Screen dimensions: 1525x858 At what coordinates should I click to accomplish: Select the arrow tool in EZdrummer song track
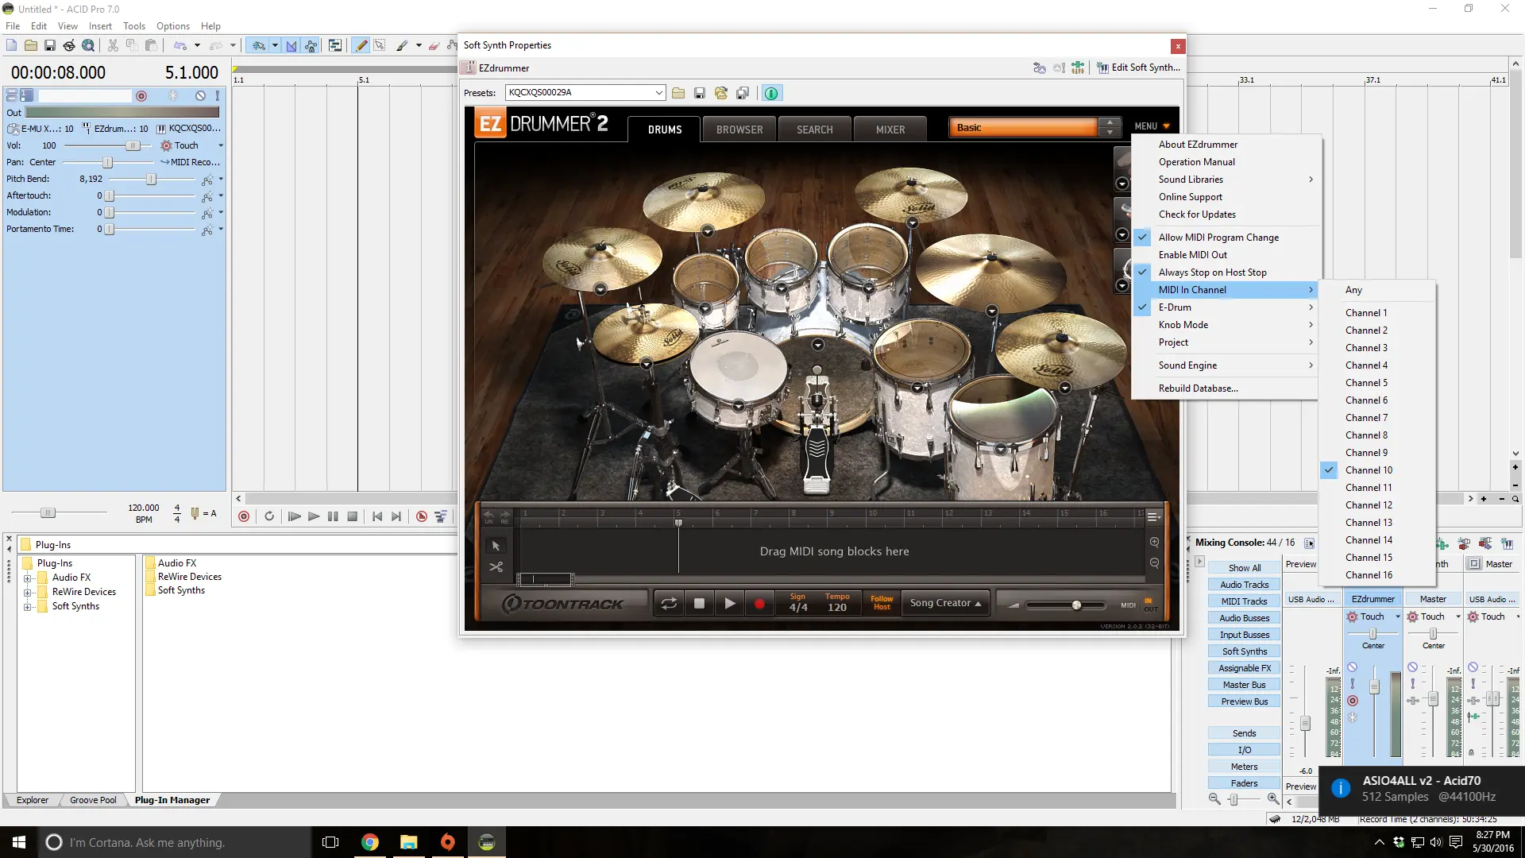(496, 546)
